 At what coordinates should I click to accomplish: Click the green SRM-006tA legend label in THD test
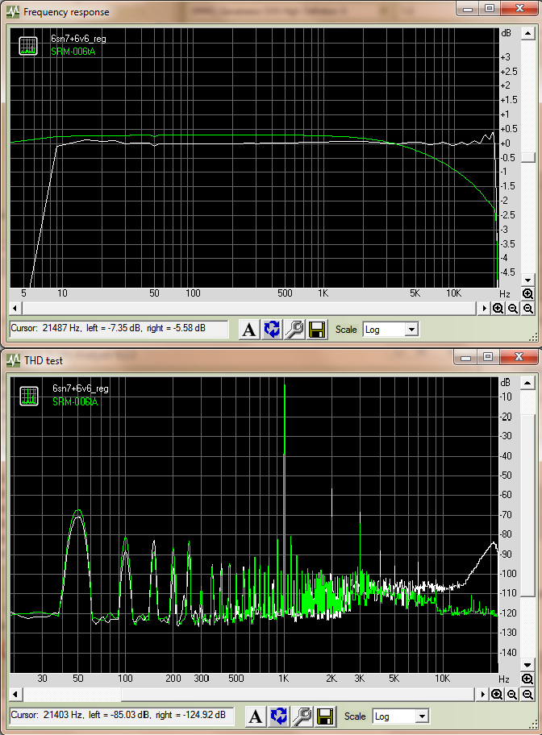tap(75, 401)
